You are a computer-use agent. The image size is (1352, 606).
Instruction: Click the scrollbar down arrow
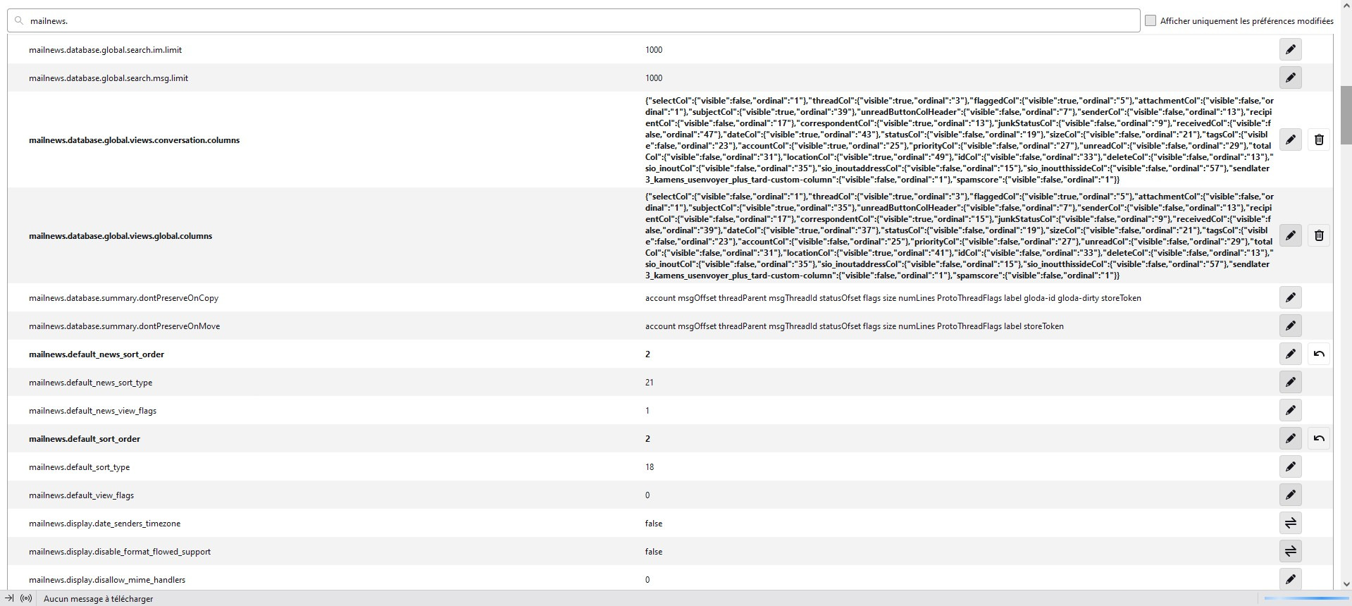click(x=1346, y=584)
